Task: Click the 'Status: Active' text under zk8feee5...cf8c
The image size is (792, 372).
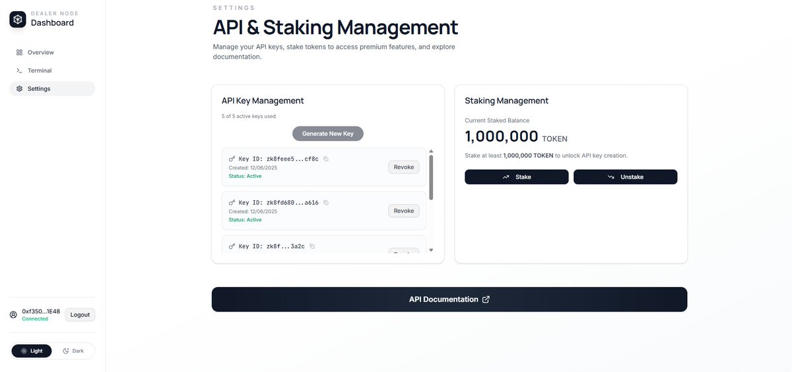Action: [245, 176]
